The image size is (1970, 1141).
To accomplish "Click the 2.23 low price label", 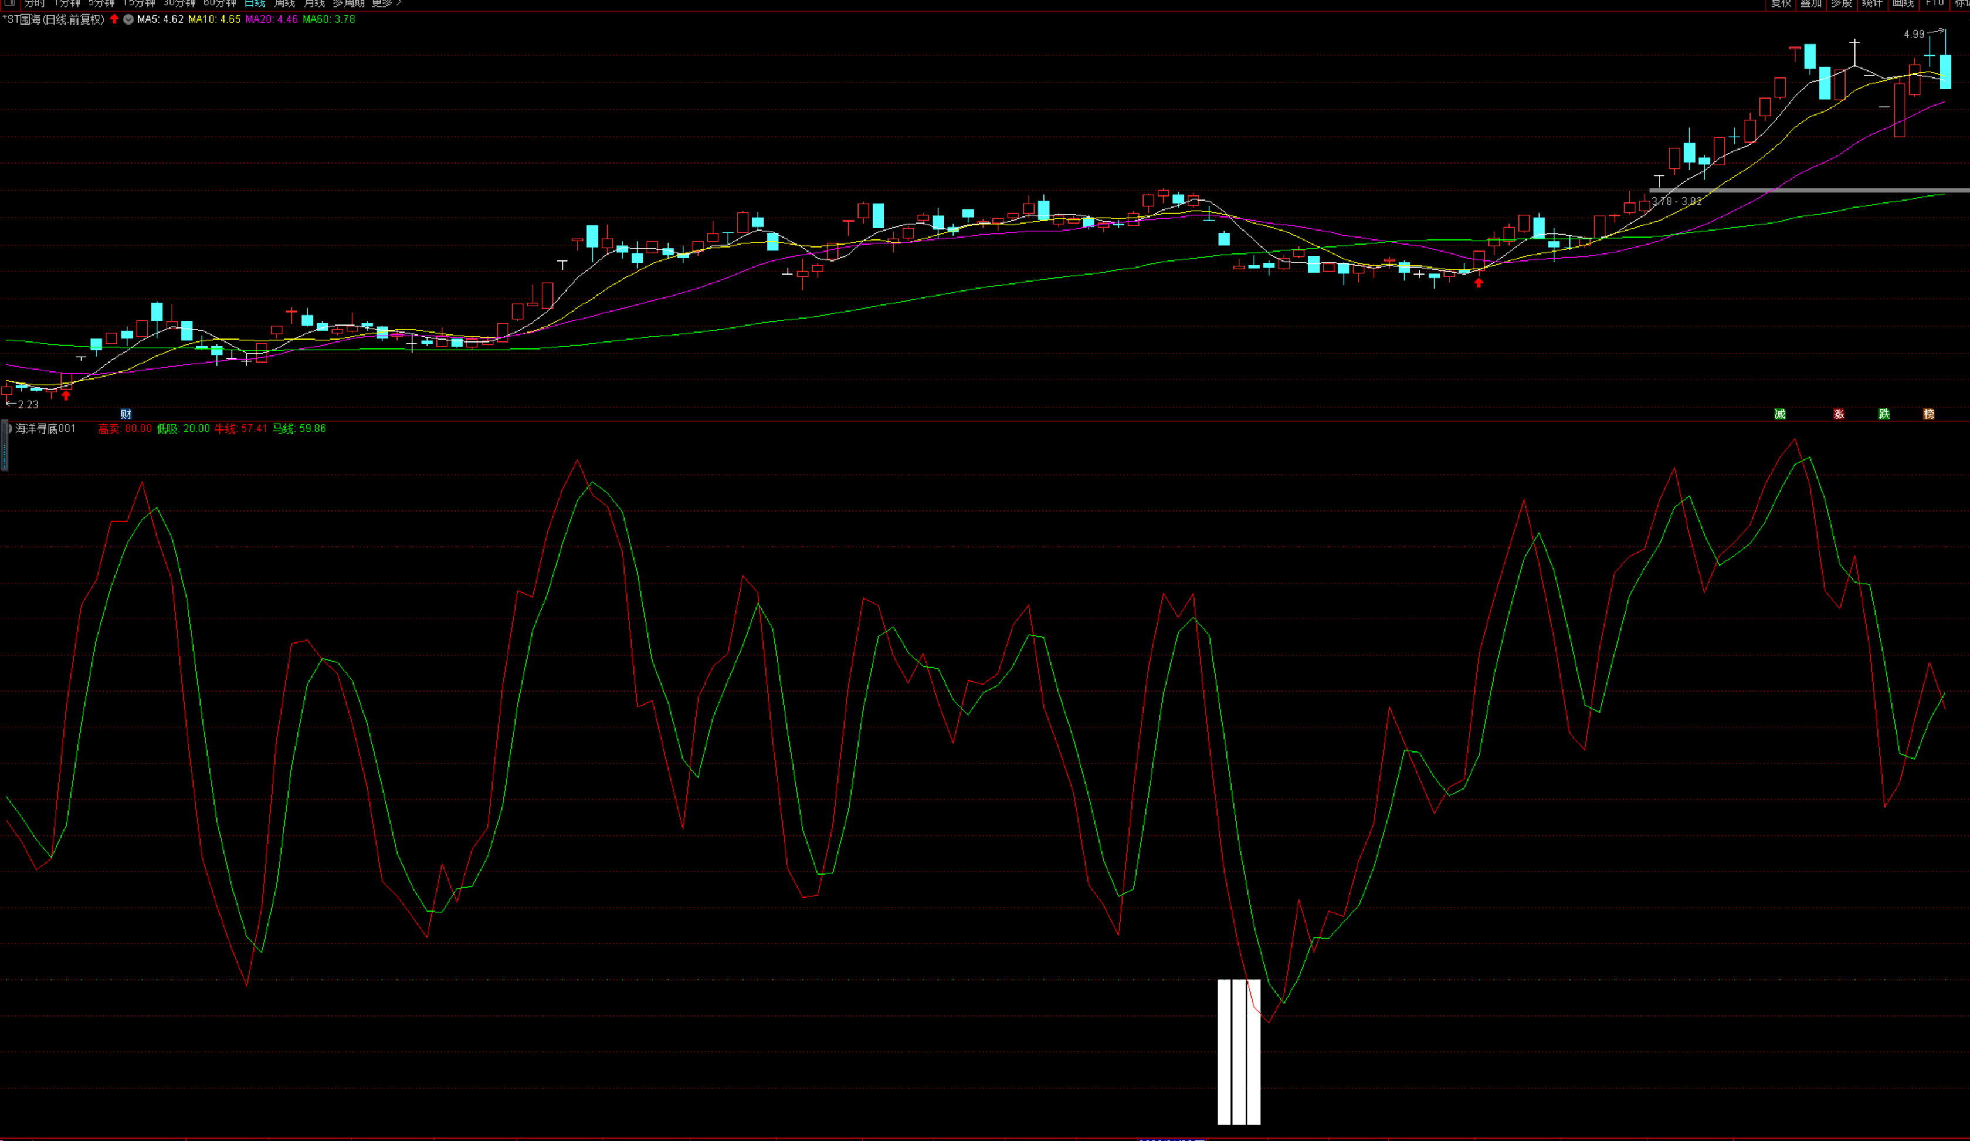I will tap(28, 404).
